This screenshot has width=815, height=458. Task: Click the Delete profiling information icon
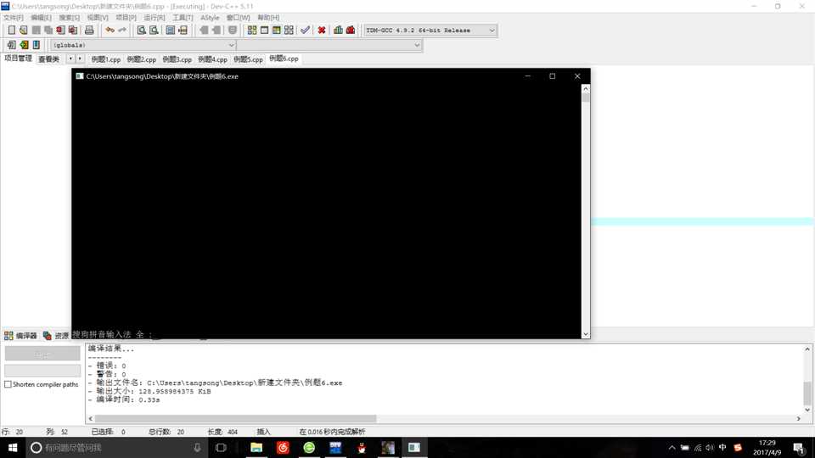click(x=351, y=31)
